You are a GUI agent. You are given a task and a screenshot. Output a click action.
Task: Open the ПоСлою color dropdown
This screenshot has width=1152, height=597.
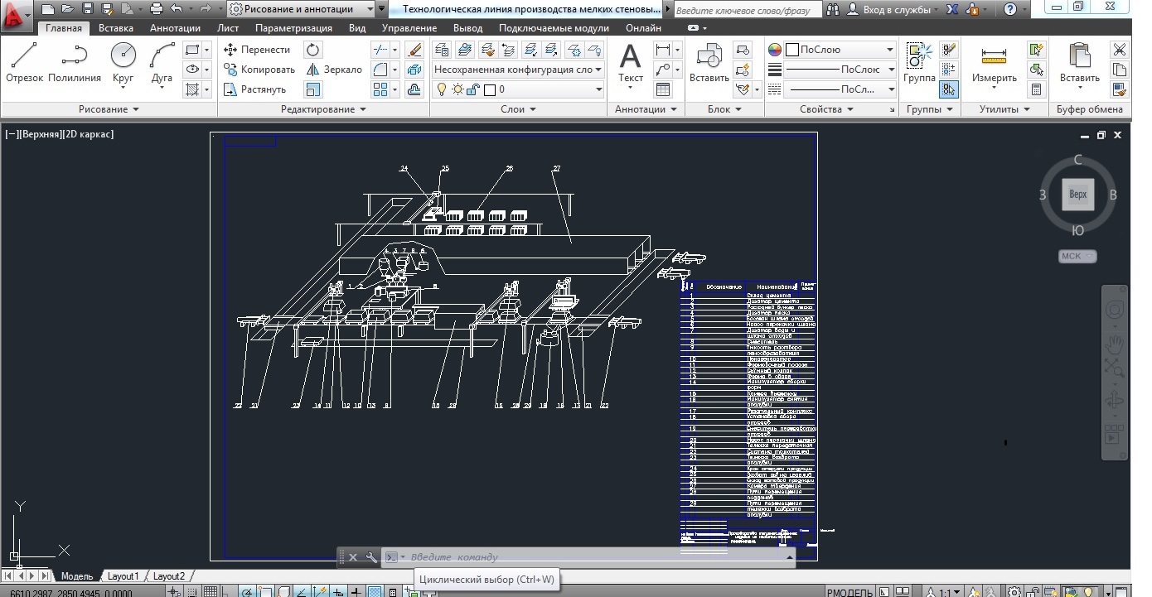pos(840,50)
